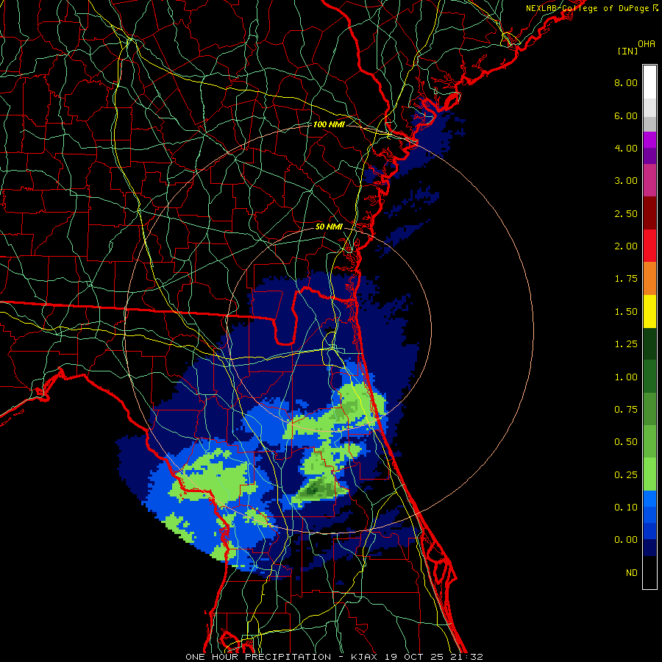Click the OHA product code label
Image resolution: width=662 pixels, height=662 pixels.
coord(647,44)
